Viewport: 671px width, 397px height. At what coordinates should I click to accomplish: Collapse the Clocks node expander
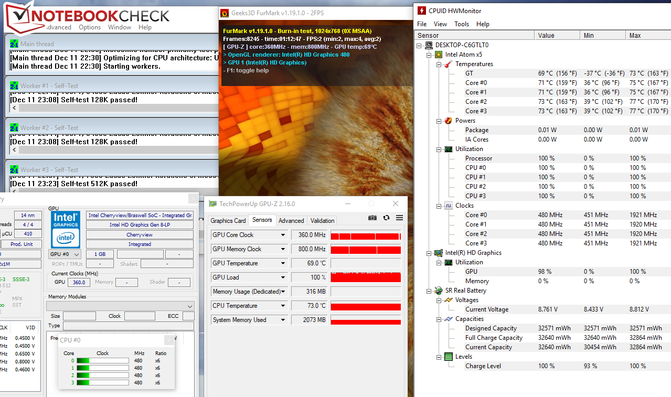pos(439,206)
